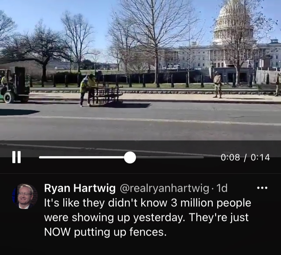Open the tweet text about putting up fences
Viewport: 281px width, 255px height.
[148, 218]
